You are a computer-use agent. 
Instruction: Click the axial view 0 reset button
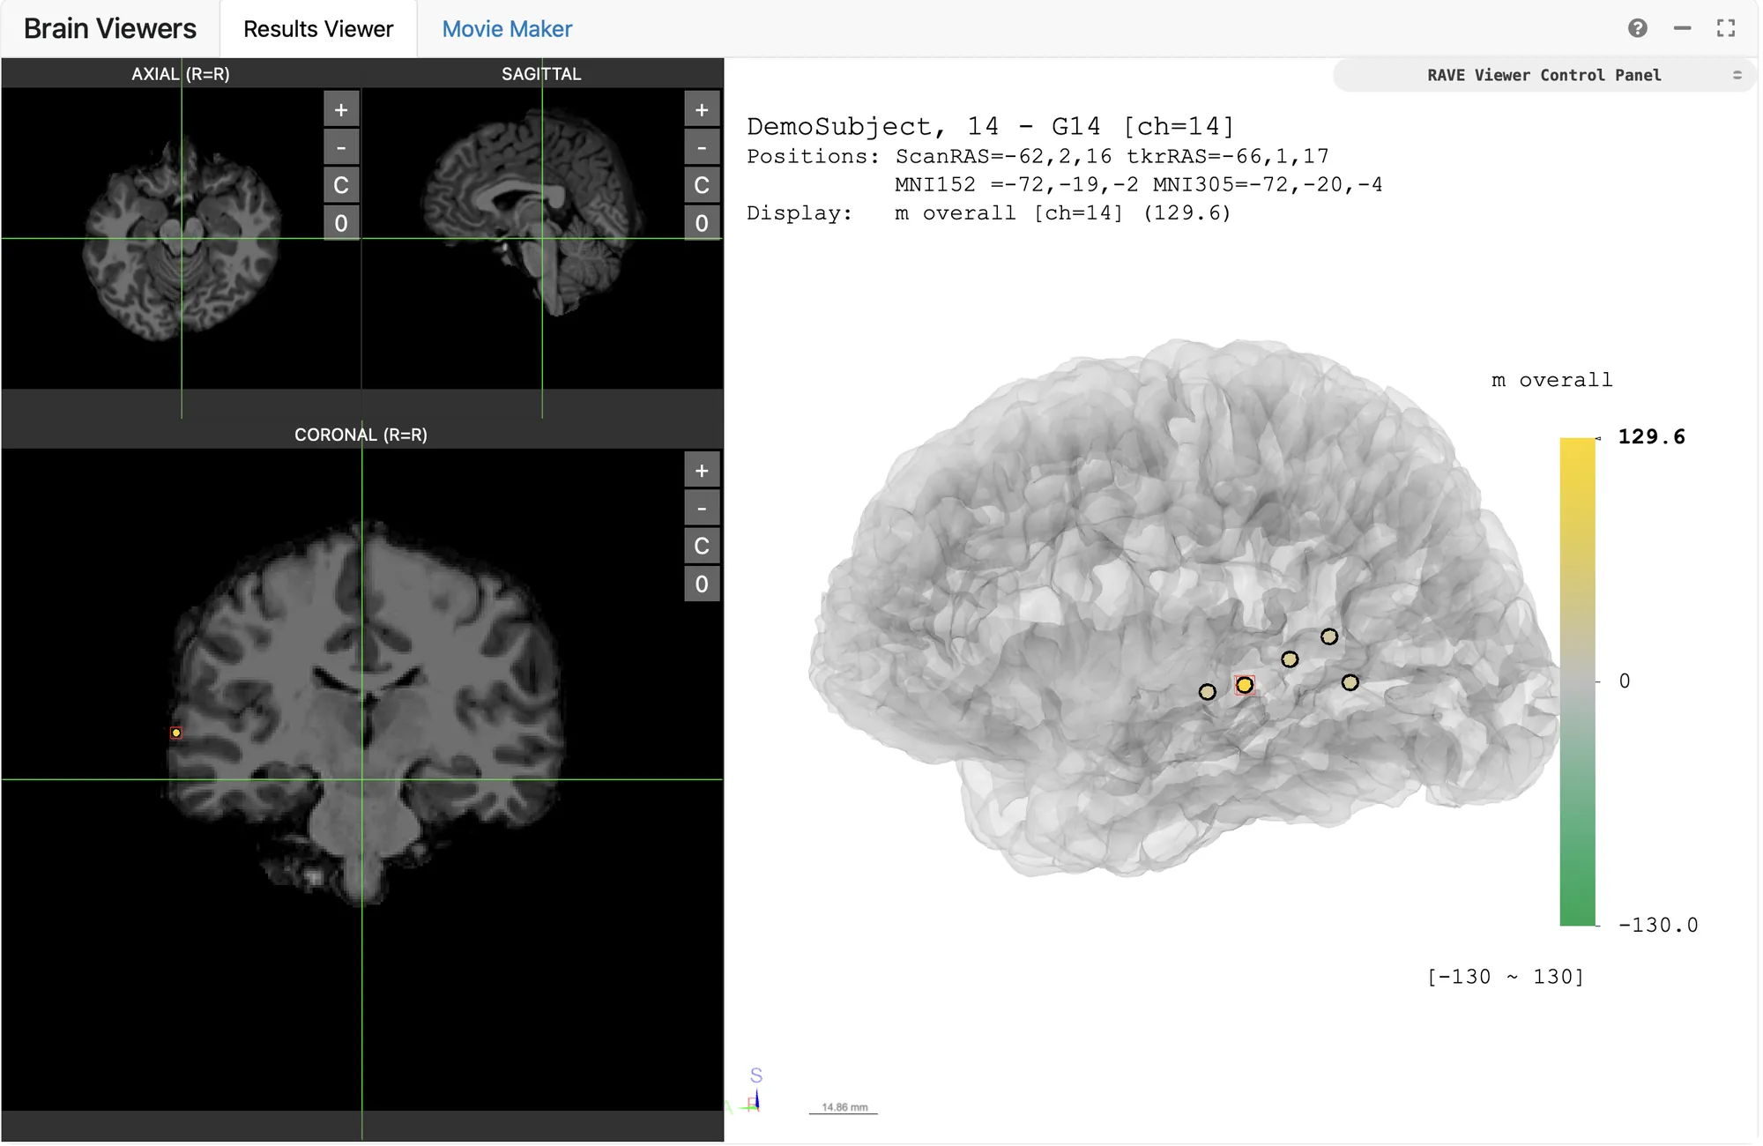tap(341, 223)
